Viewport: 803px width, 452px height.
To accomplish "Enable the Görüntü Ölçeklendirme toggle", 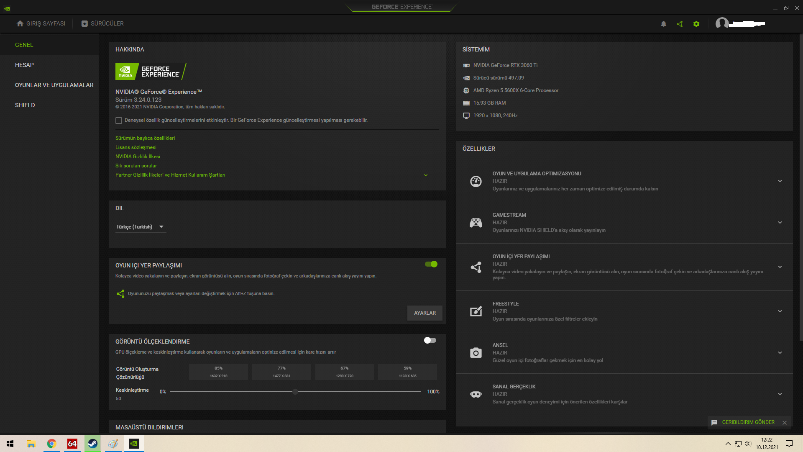I will click(430, 340).
